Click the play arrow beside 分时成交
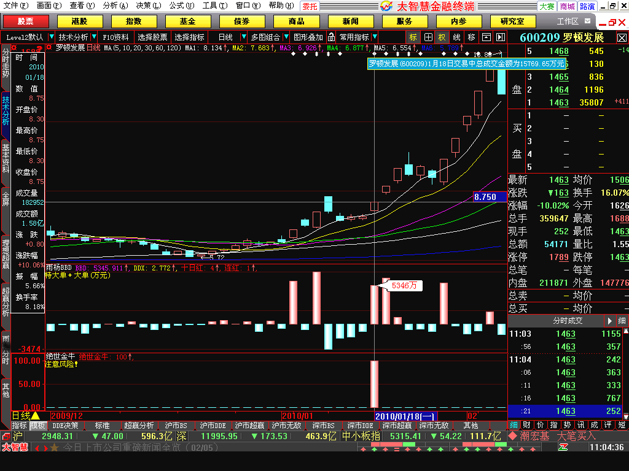Image resolution: width=629 pixels, height=471 pixels. click(609, 321)
